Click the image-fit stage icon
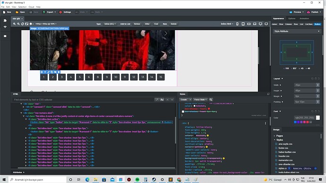Viewport: 326px width, 183px height. coord(26,24)
